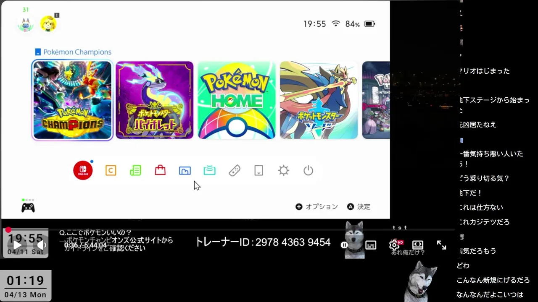The width and height of the screenshot is (538, 302).
Task: Click the トレーナーID number text
Action: (263, 242)
